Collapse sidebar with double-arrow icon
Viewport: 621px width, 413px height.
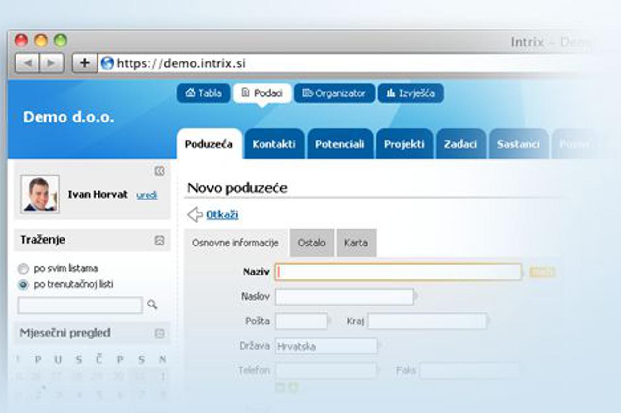click(159, 171)
